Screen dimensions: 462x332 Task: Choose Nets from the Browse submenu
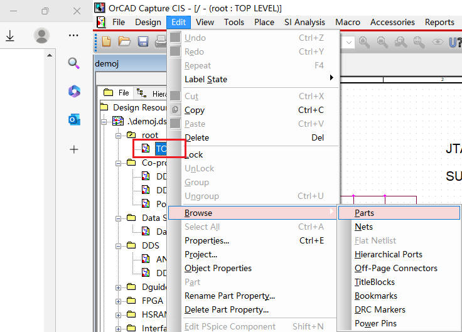(x=363, y=227)
